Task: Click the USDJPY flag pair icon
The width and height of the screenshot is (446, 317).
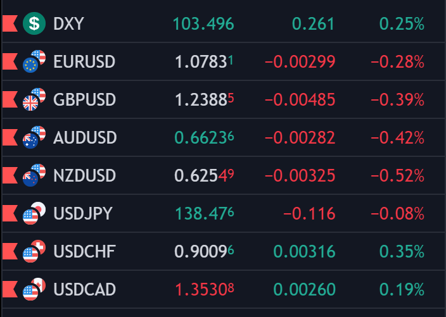Action: (x=34, y=213)
